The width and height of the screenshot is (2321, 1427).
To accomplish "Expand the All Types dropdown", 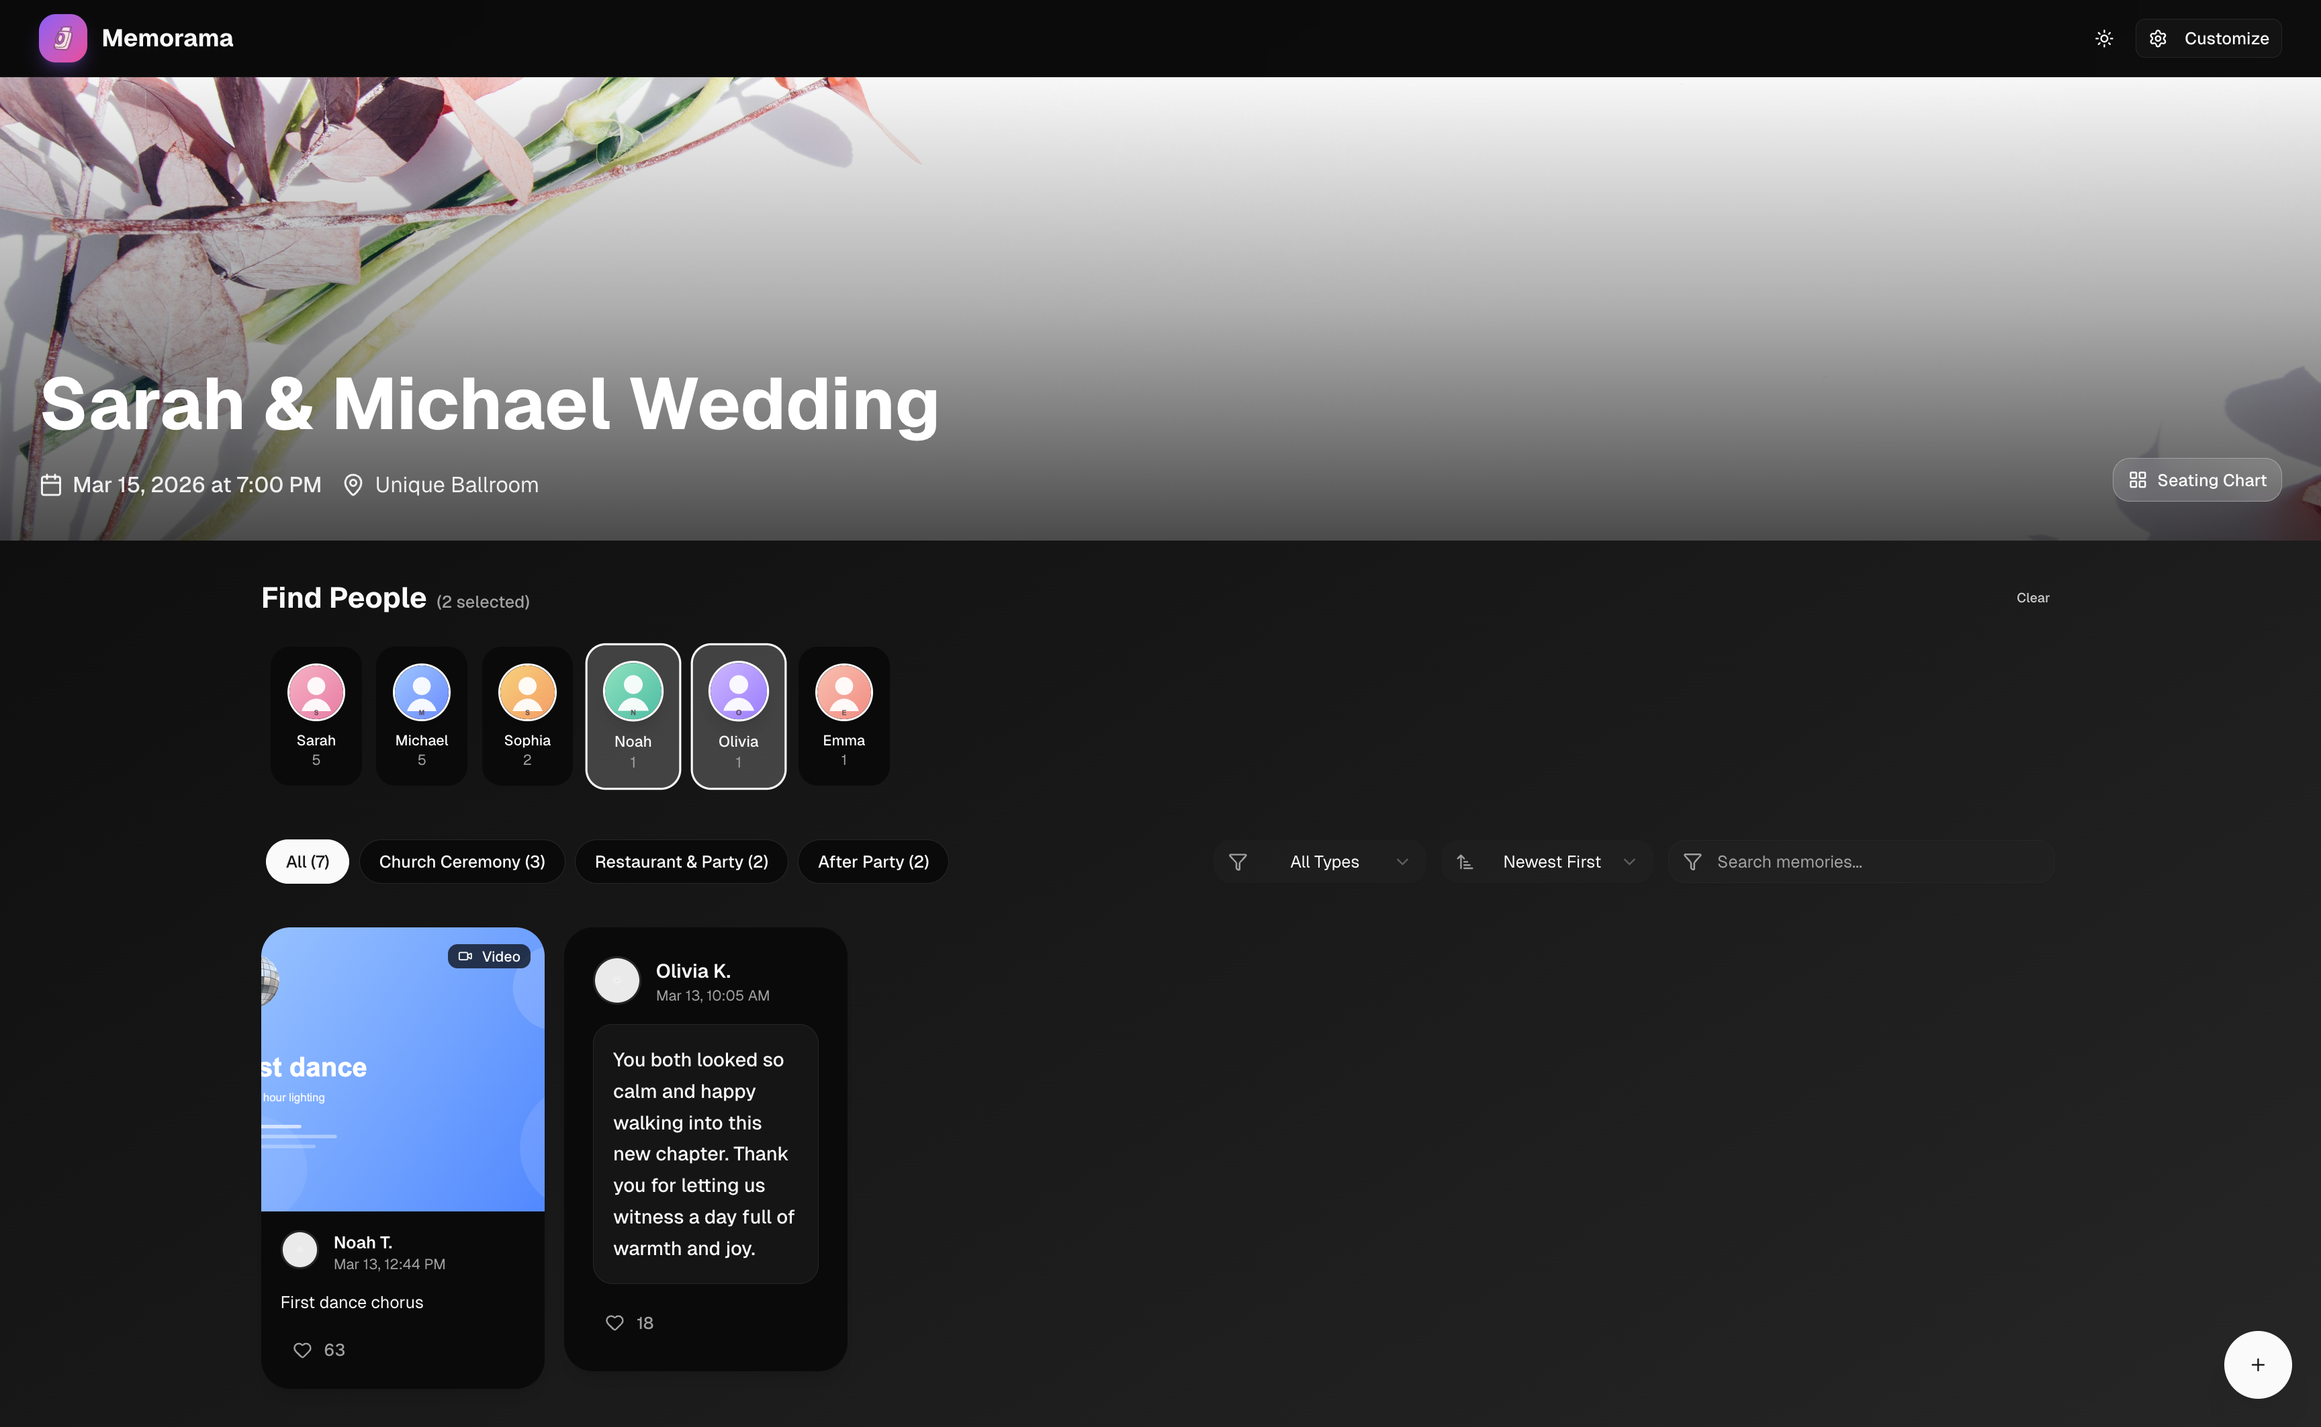I will click(1320, 862).
